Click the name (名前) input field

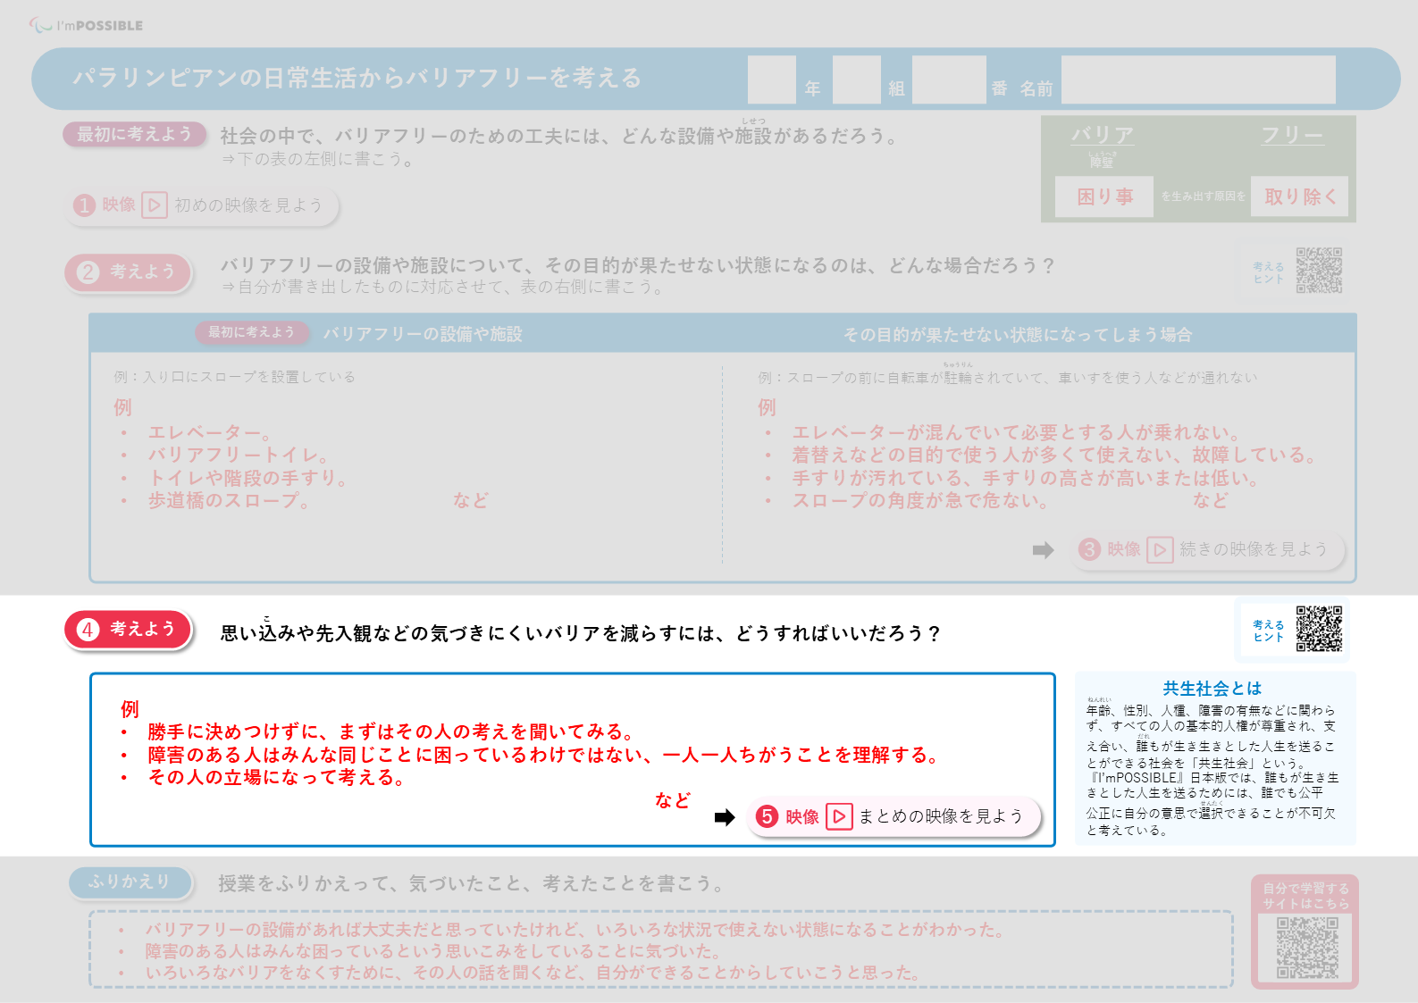tap(1197, 80)
